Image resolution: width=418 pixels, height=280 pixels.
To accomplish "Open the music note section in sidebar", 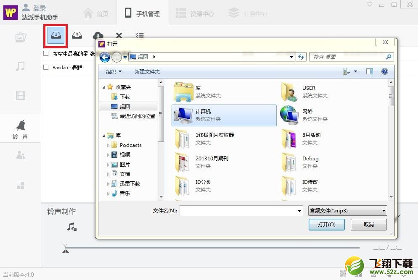I will click(20, 66).
